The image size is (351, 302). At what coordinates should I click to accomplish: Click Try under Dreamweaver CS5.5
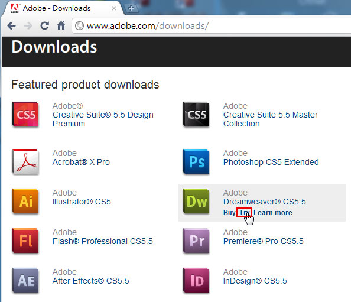click(x=244, y=212)
